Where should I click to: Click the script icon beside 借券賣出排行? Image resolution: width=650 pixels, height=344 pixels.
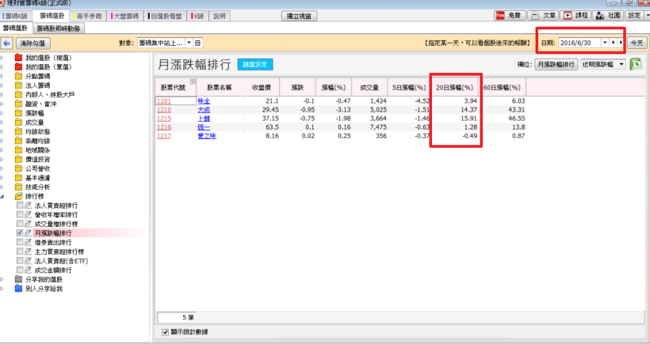29,242
